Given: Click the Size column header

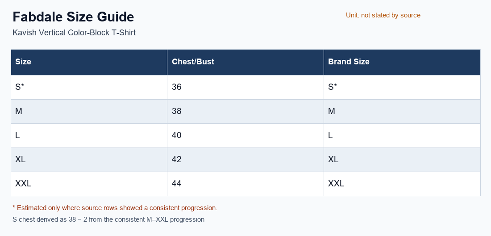Looking at the screenshot, I should click(89, 62).
